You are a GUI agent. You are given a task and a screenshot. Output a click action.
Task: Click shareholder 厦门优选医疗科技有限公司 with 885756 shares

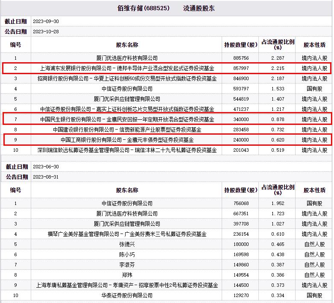tap(127, 58)
